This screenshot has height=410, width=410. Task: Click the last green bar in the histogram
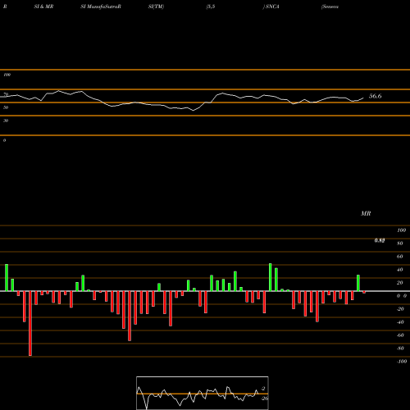[x=358, y=283]
